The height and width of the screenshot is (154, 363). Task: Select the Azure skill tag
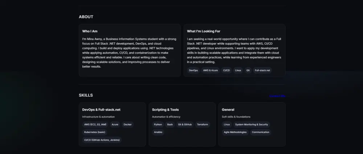(x=115, y=124)
